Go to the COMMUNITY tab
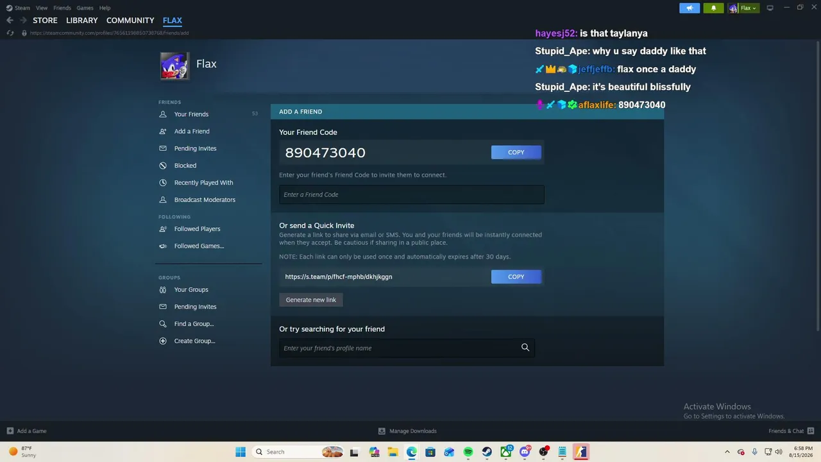Viewport: 821px width, 462px height. [130, 21]
